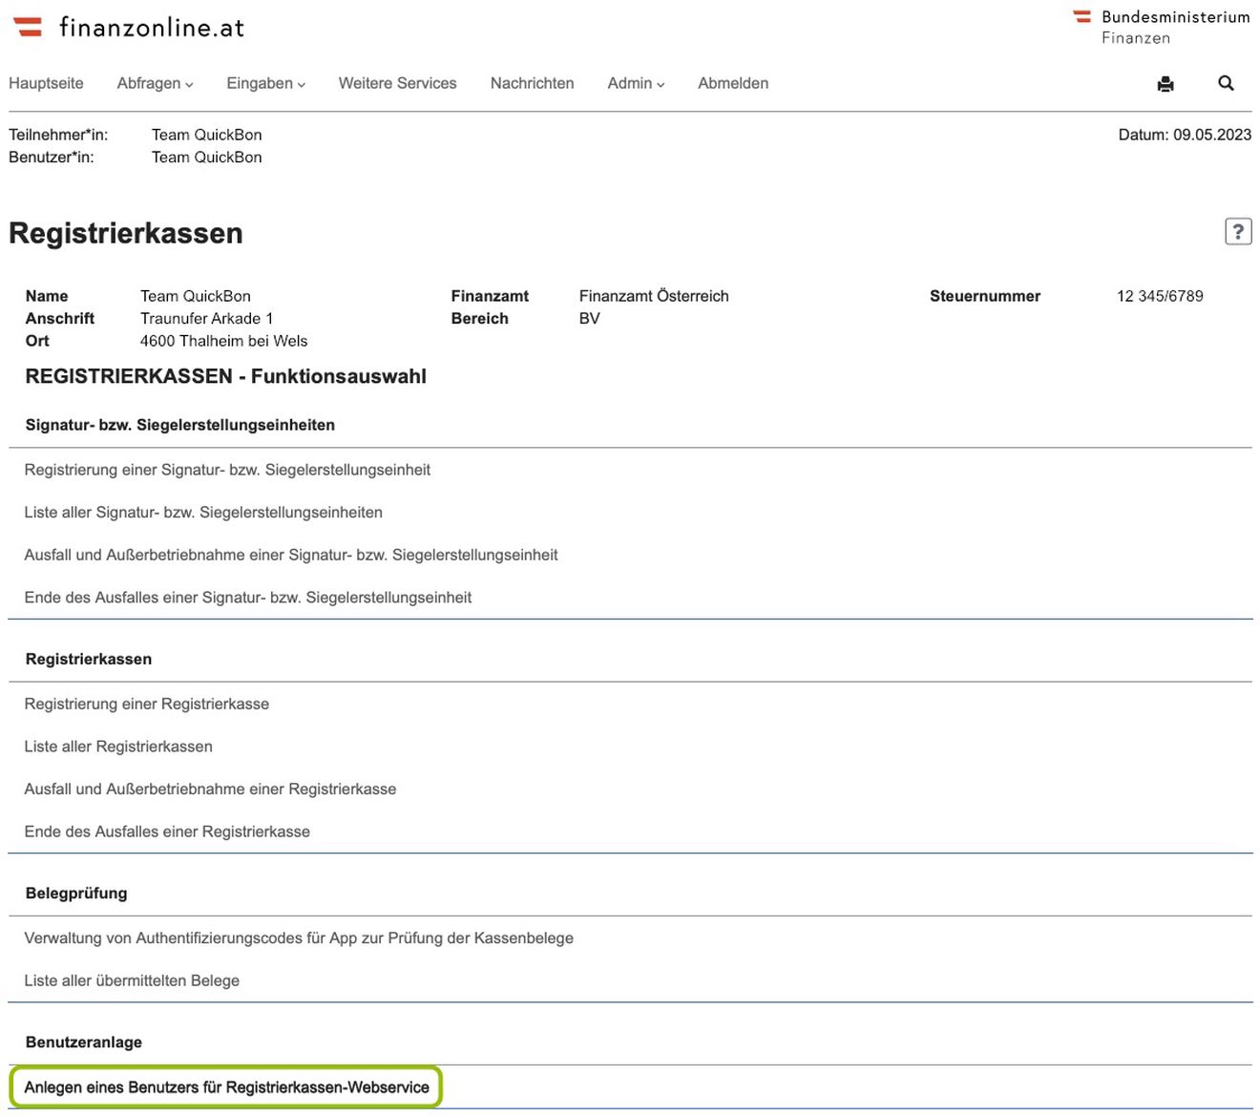Open Liste aller Registrierkassen
The image size is (1260, 1117).
tap(118, 747)
